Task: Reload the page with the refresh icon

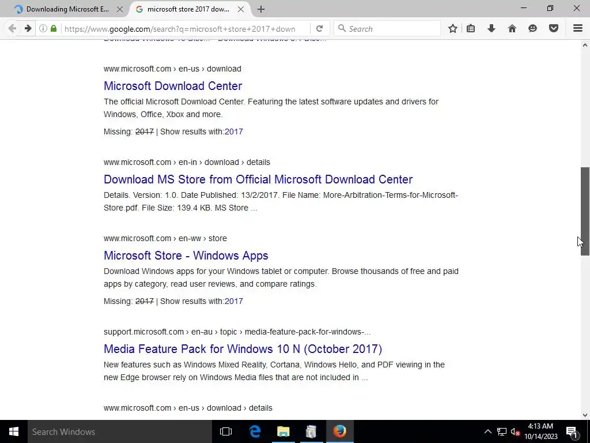Action: [x=319, y=29]
